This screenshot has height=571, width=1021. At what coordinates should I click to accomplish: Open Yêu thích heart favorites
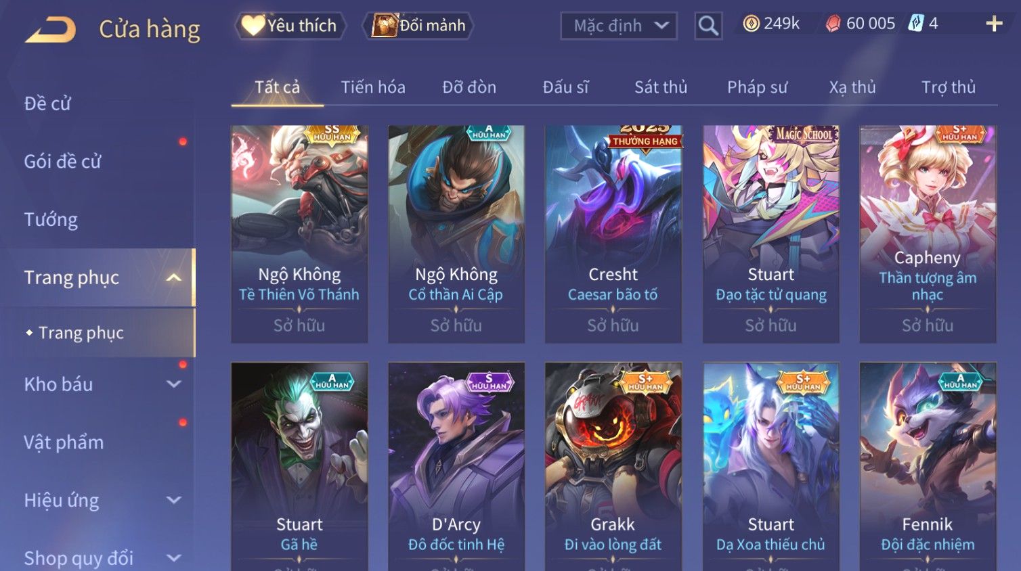pos(290,26)
